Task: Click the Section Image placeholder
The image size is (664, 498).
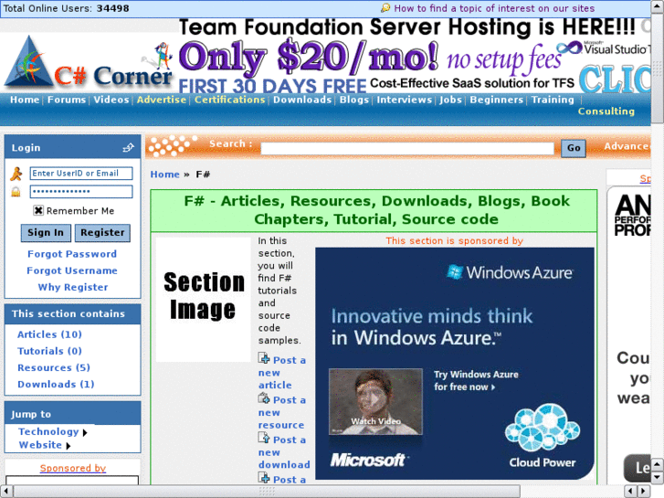Action: click(204, 299)
